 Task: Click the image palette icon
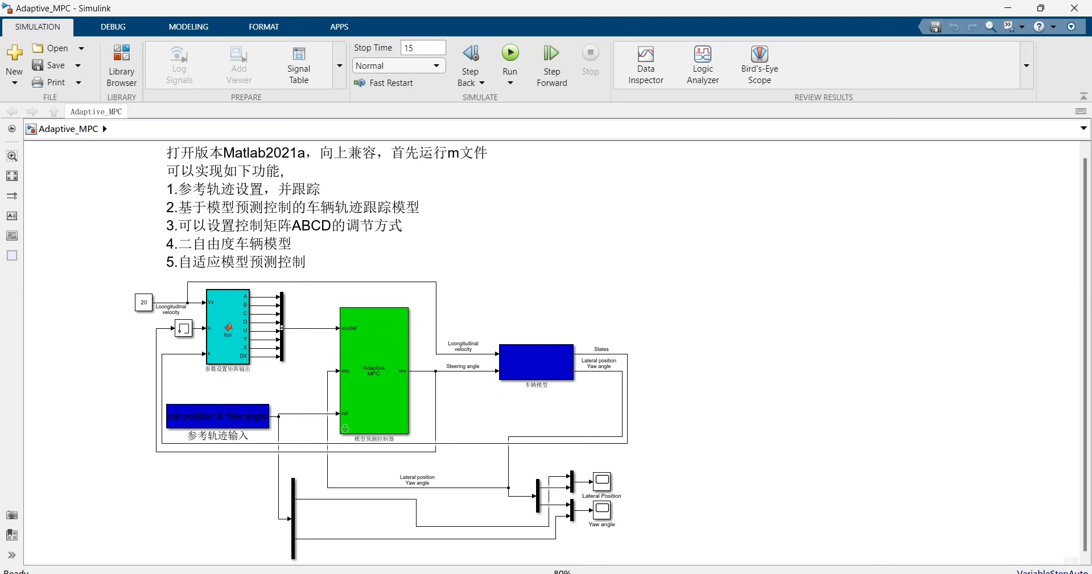[x=12, y=236]
